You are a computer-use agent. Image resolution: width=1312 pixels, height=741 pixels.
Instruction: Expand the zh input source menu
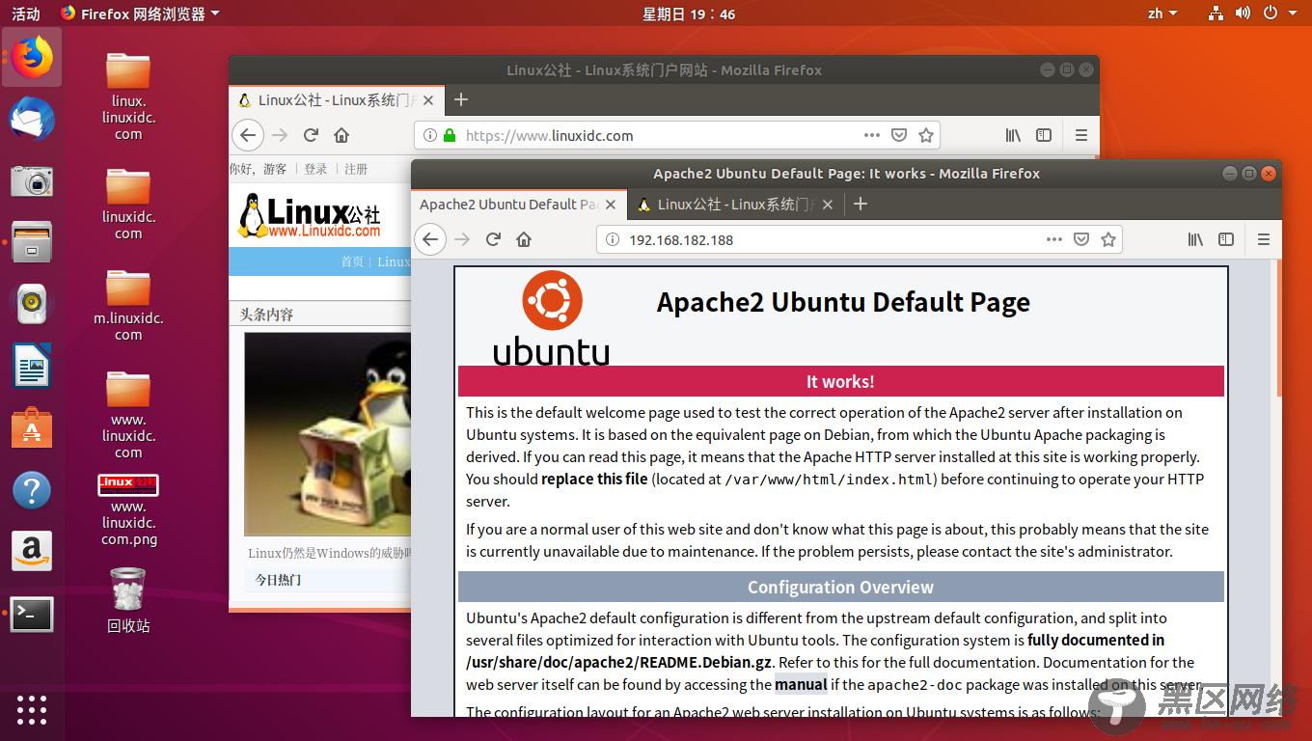[1162, 14]
